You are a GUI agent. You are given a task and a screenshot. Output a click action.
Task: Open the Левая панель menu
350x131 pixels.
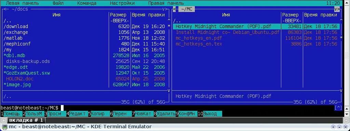pos(22,3)
